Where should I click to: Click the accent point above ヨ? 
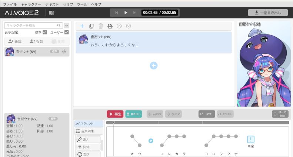coord(206,145)
